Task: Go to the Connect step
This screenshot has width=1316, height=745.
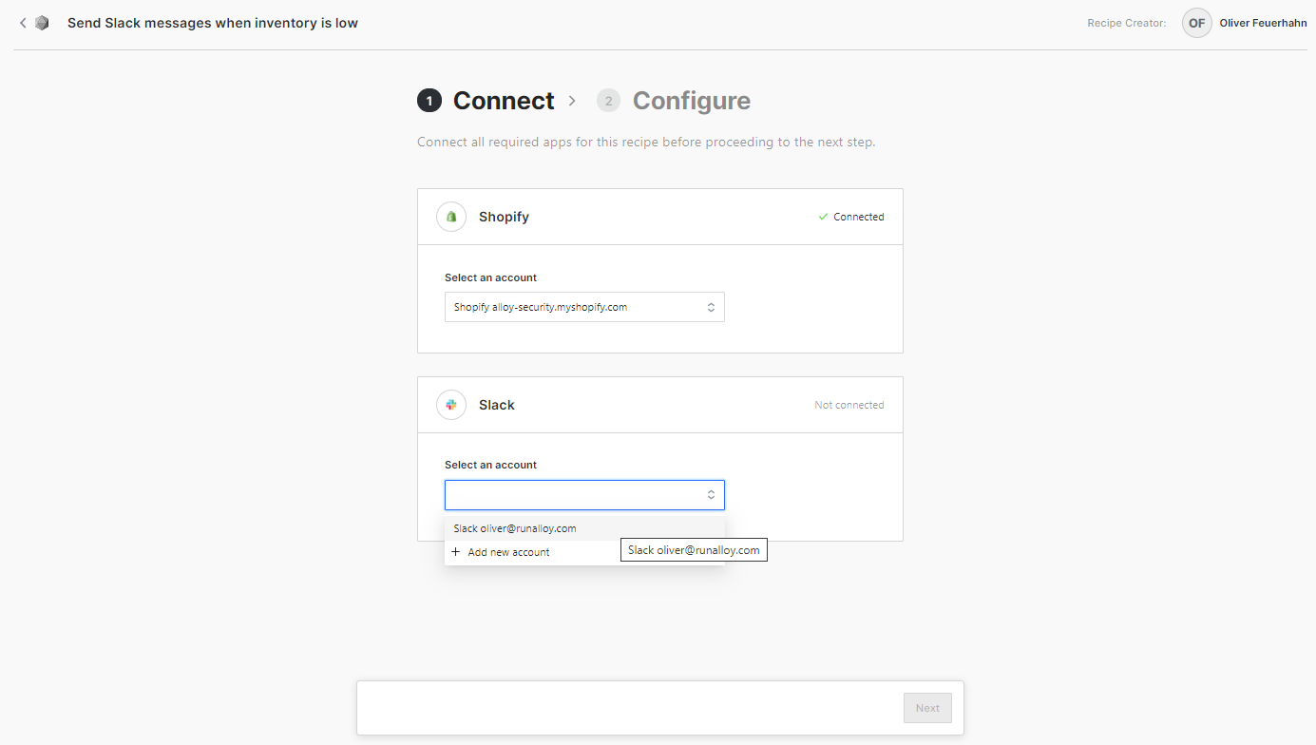Action: tap(504, 101)
